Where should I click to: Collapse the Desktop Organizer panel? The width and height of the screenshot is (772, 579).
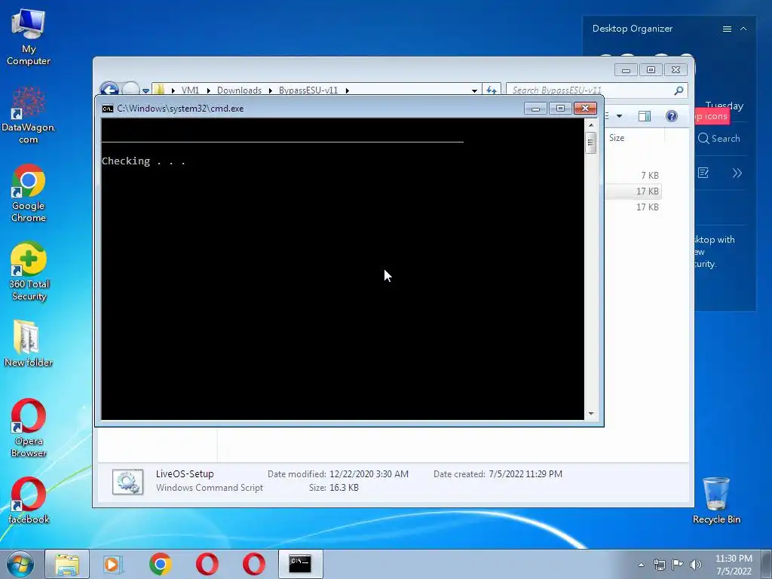click(743, 29)
